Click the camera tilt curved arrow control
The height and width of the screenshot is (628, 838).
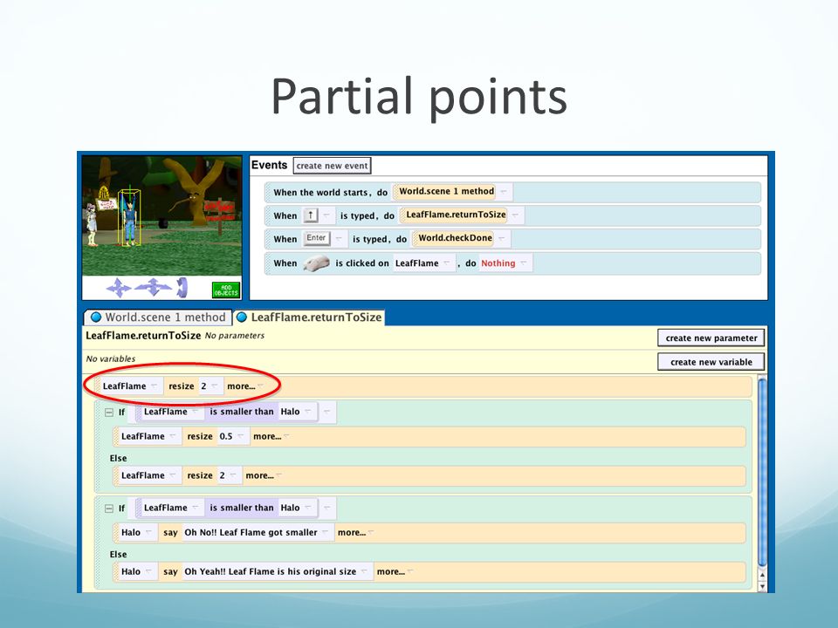pyautogui.click(x=182, y=287)
